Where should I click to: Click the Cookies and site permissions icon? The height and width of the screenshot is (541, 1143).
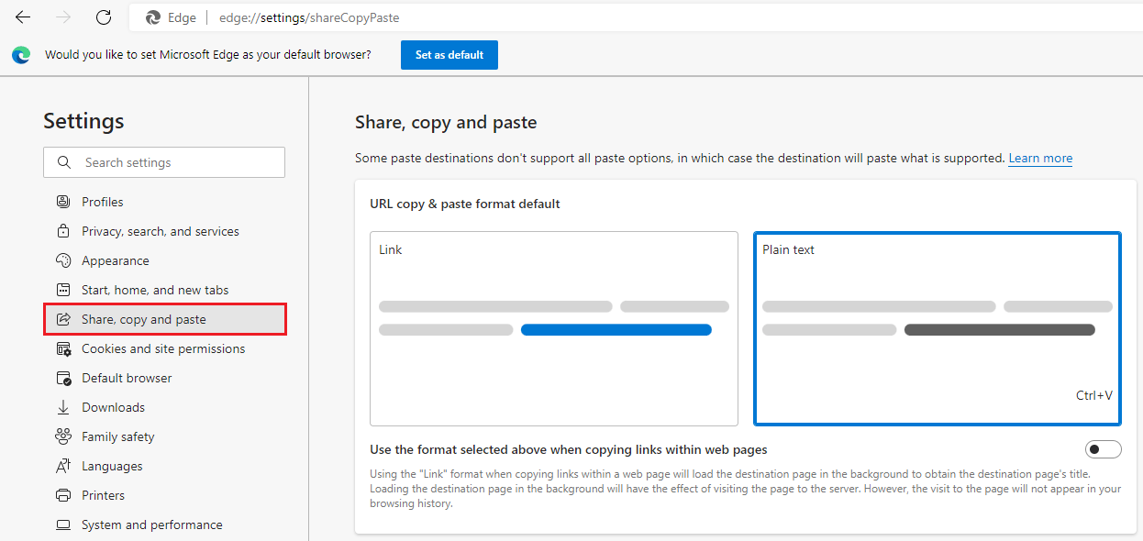pos(63,348)
